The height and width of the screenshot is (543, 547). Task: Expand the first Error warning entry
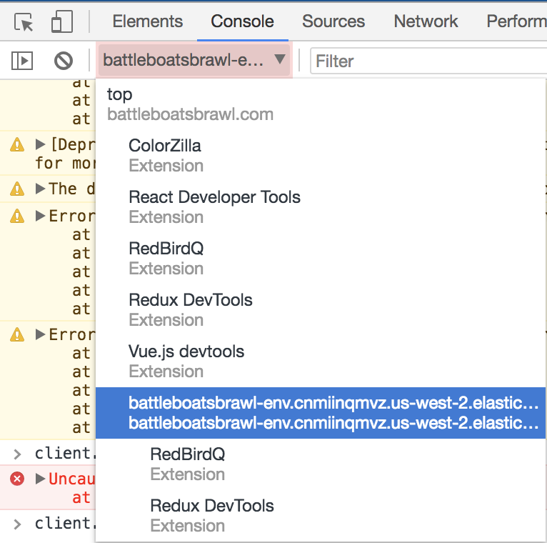(41, 216)
